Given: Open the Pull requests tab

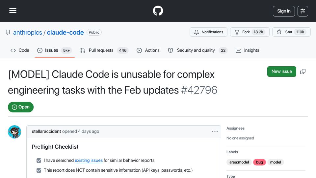Looking at the screenshot, I should point(104,50).
